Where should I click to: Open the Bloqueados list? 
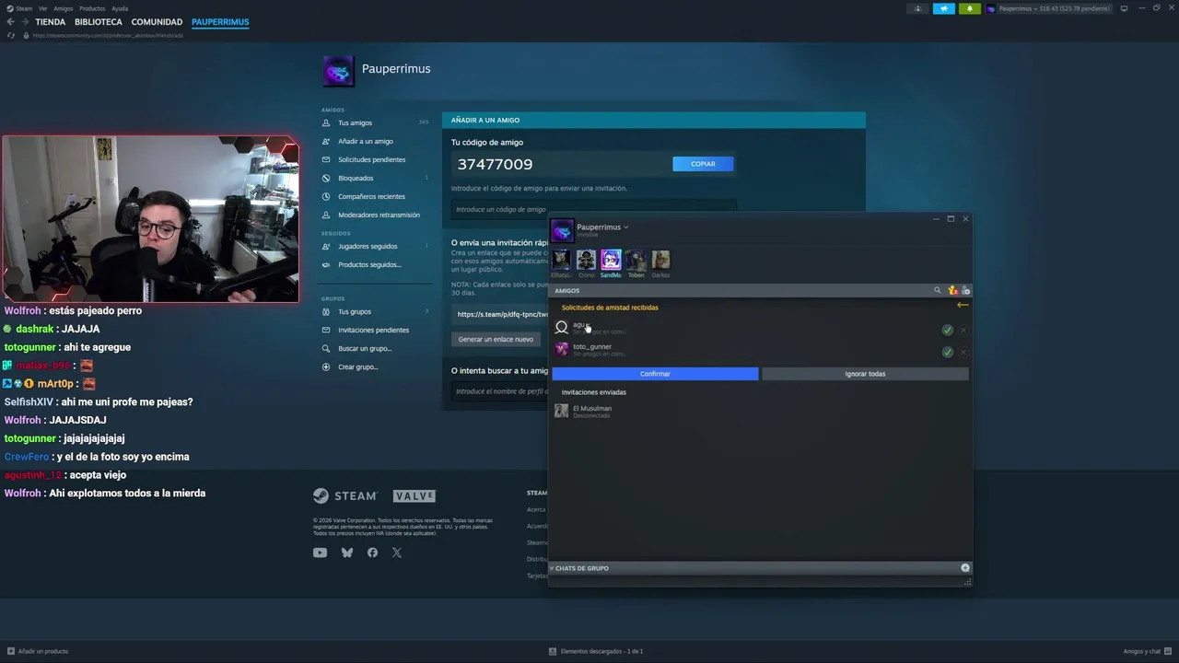click(356, 178)
